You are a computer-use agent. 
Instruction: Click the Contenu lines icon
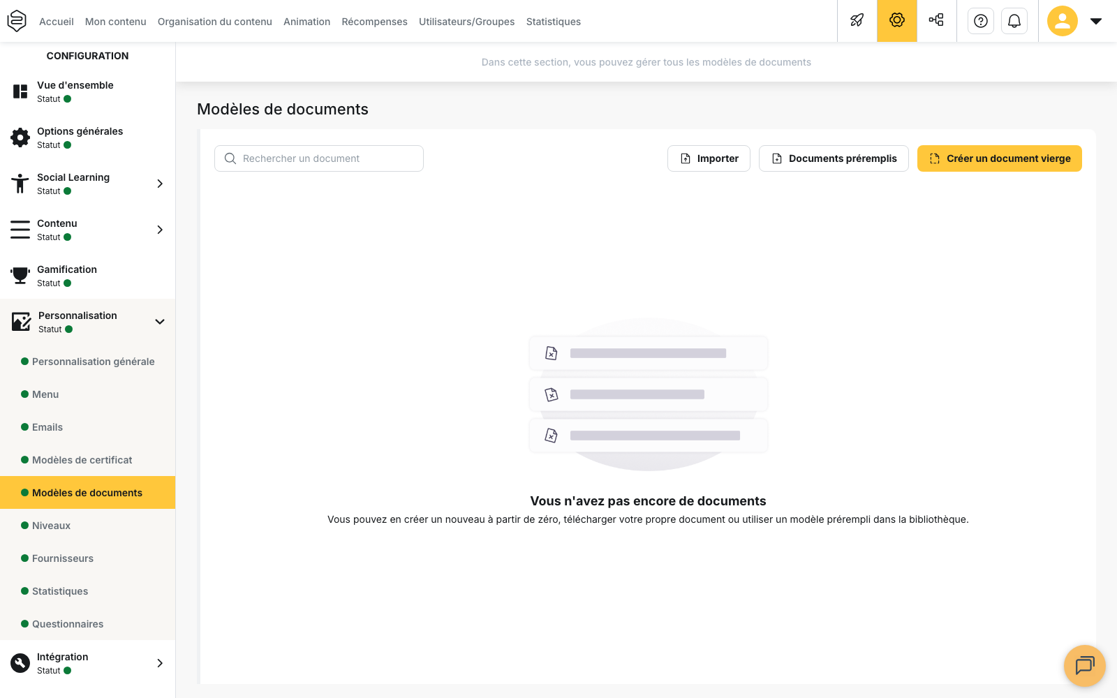[20, 230]
